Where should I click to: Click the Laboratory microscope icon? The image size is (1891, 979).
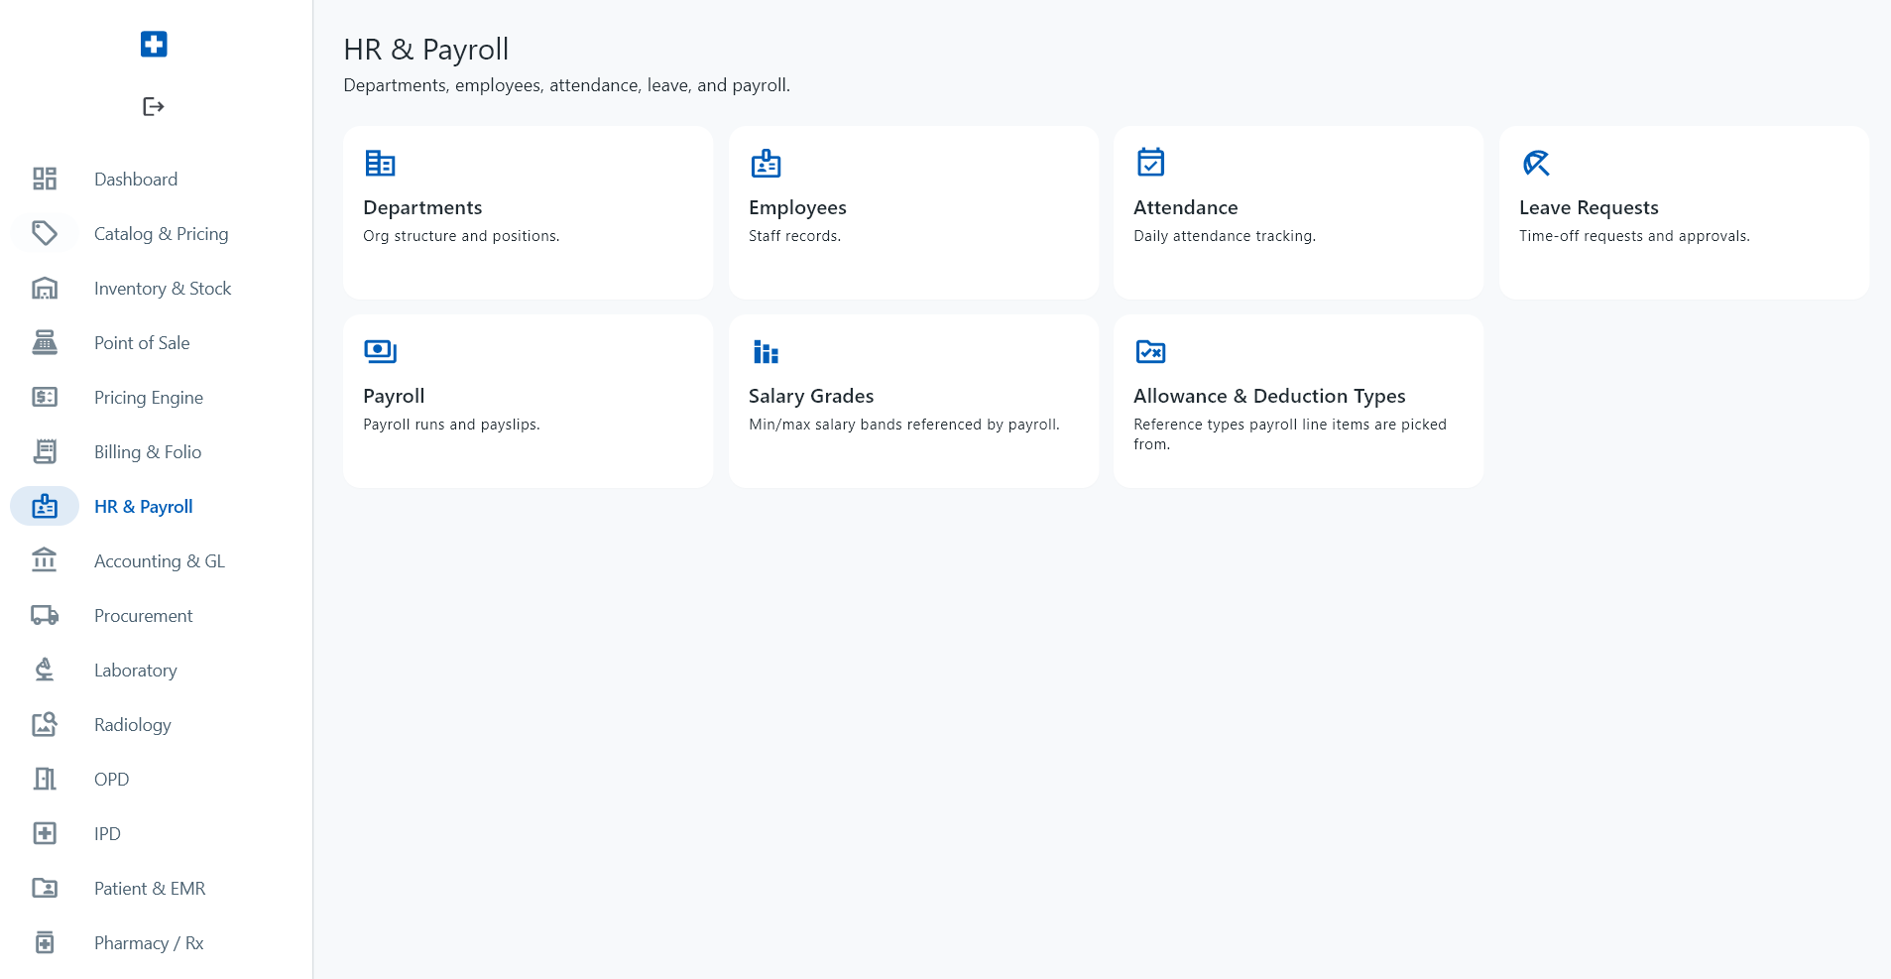pyautogui.click(x=45, y=670)
